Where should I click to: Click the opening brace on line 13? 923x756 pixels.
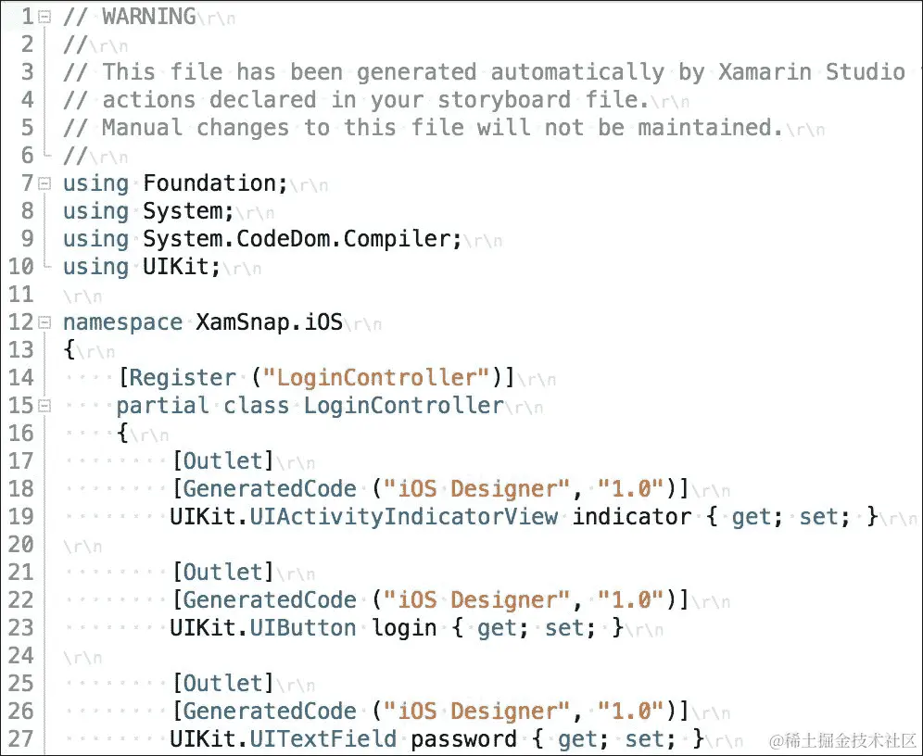click(x=70, y=350)
